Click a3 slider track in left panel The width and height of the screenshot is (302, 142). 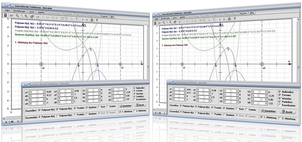pyautogui.click(x=65, y=91)
